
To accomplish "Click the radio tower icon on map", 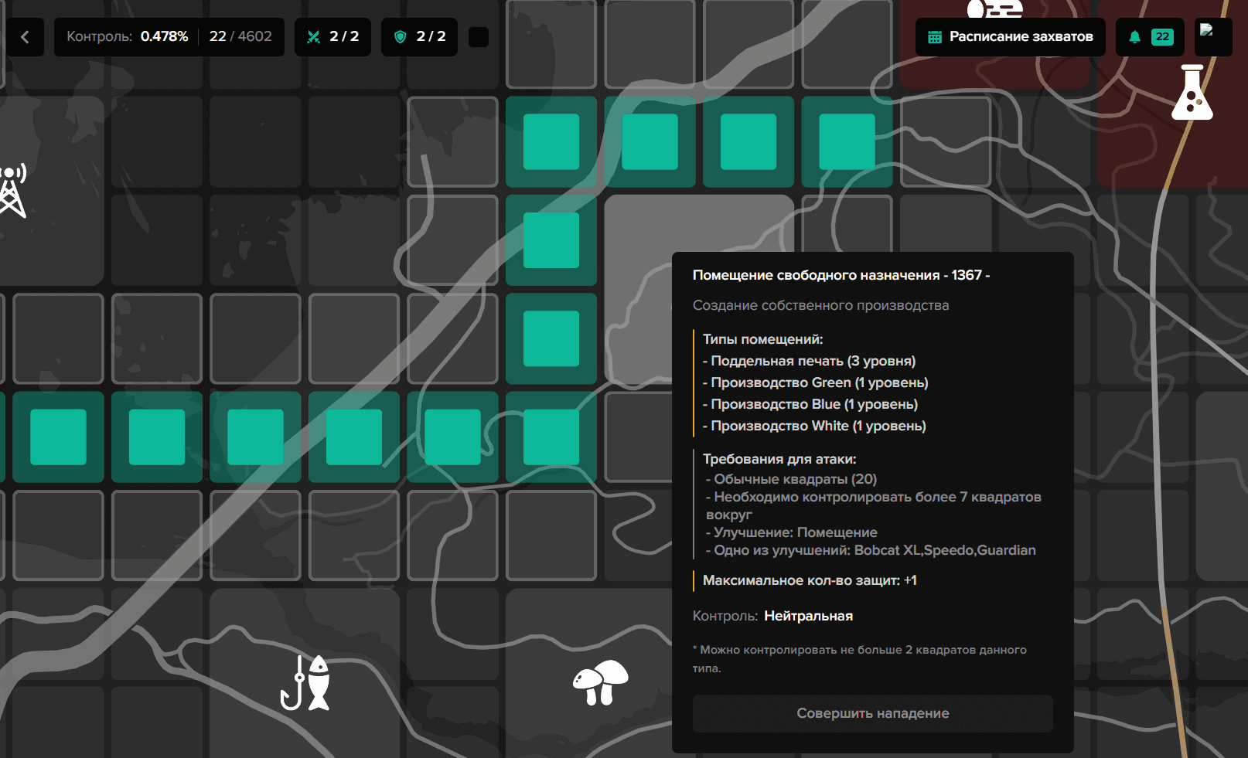I will [12, 190].
